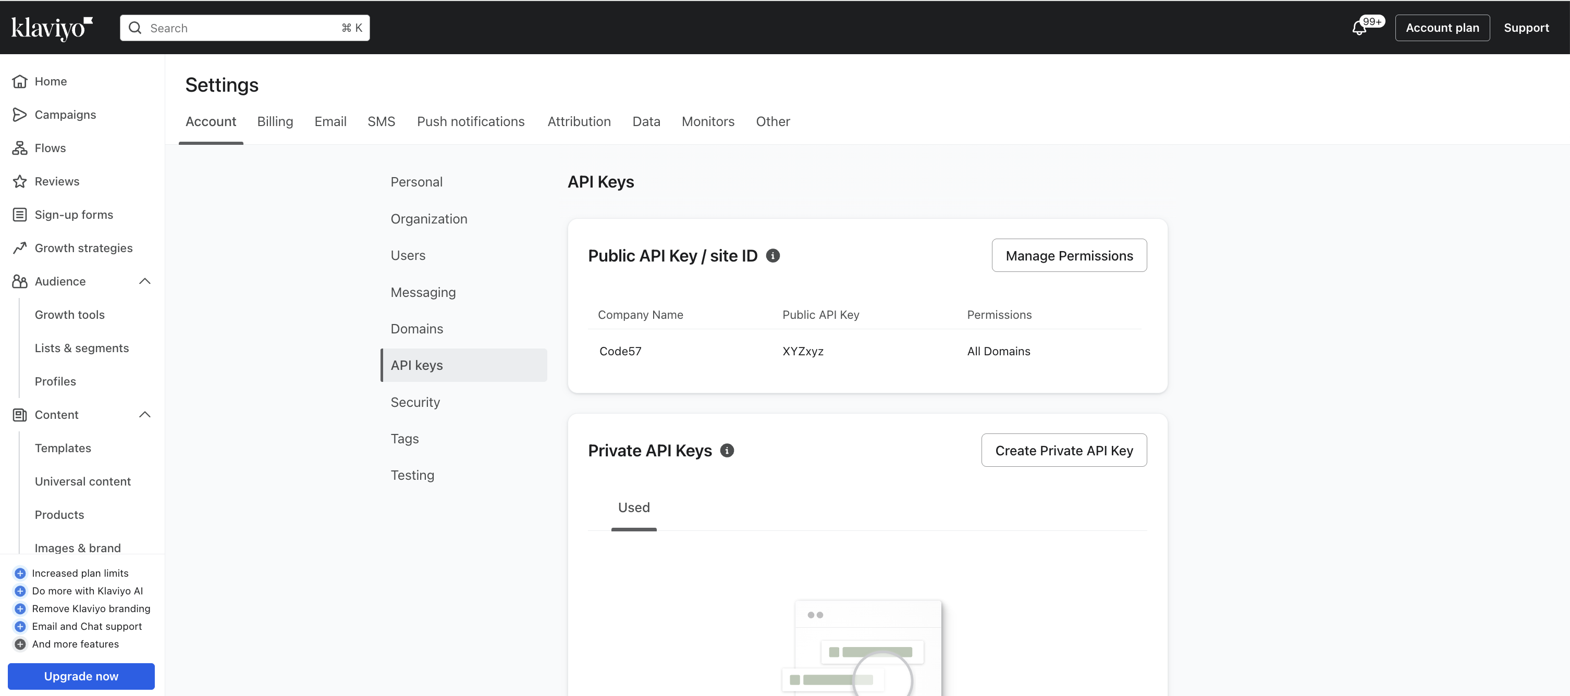Collapse the Content section chevron
This screenshot has width=1570, height=696.
144,415
